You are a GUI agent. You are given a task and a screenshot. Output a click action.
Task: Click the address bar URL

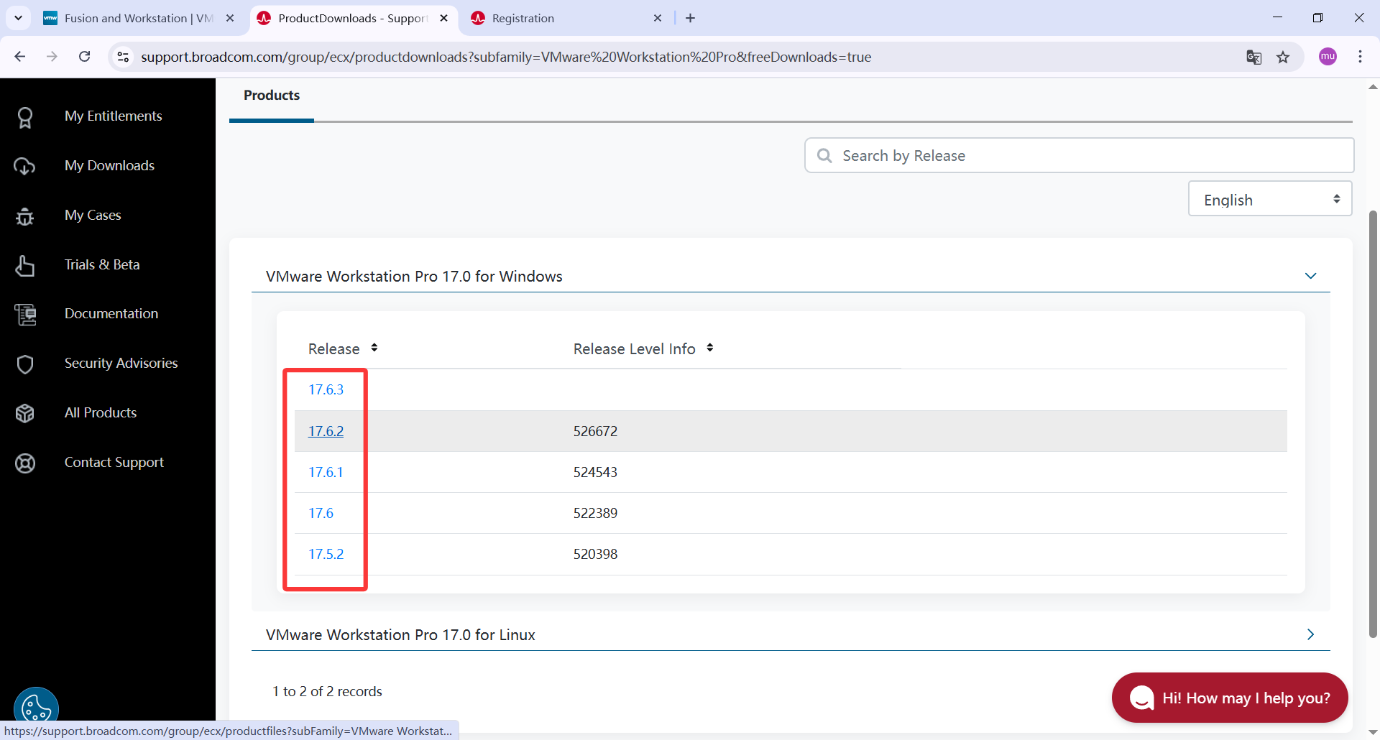tap(505, 57)
